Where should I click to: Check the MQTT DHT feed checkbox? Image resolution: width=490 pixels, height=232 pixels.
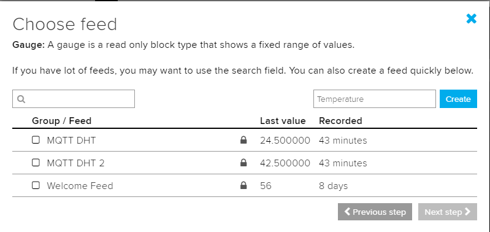point(36,140)
